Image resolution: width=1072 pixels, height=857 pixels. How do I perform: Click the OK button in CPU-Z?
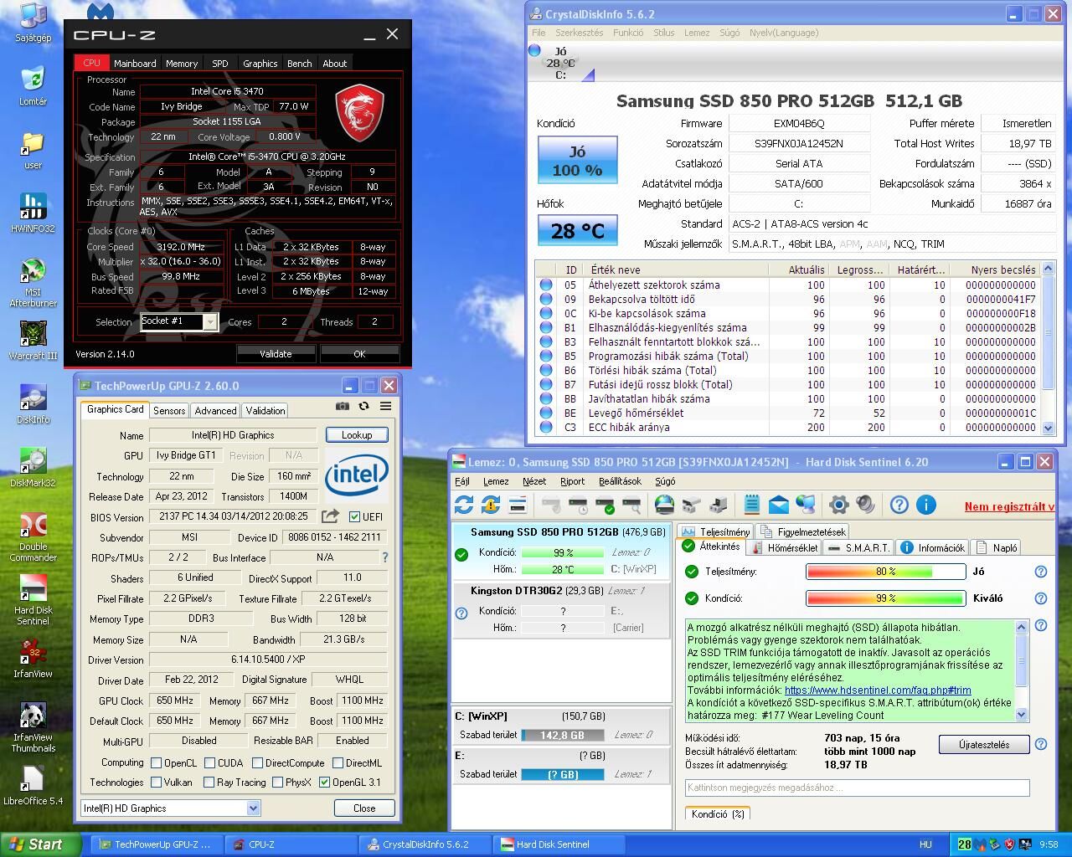359,353
